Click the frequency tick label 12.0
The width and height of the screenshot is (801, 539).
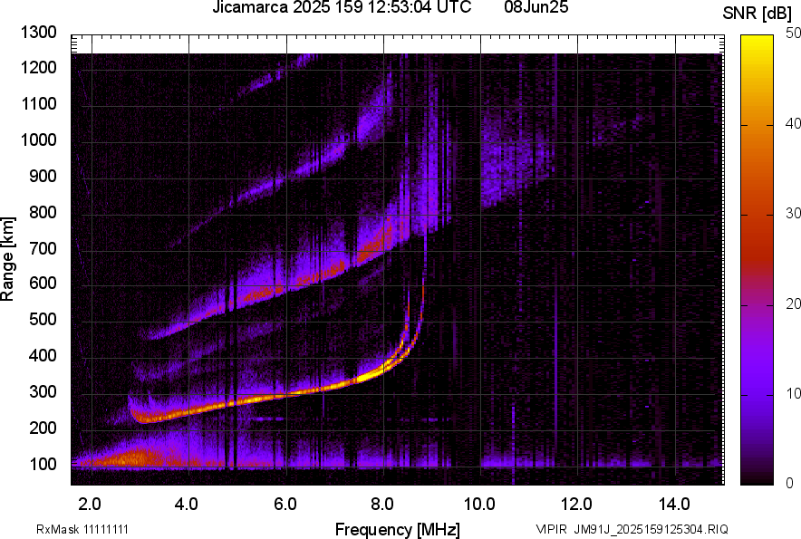[x=576, y=505]
